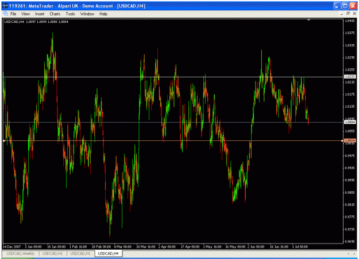Click the 1.0135 price scale label
The width and height of the screenshot is (359, 259).
(x=350, y=107)
